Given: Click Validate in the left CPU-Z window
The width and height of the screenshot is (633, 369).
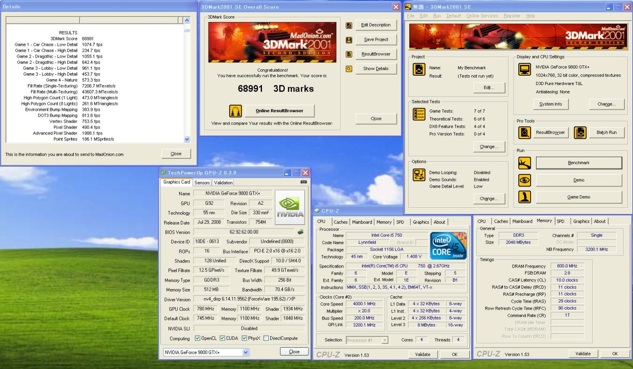Looking at the screenshot, I should tap(423, 354).
